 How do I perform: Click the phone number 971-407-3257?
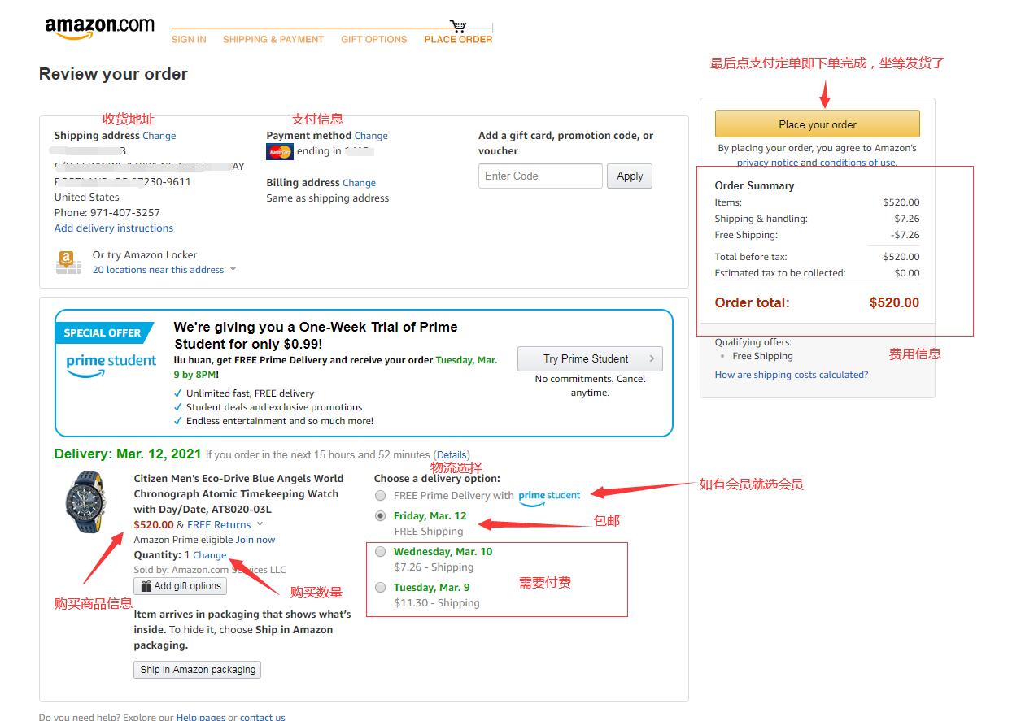(125, 213)
